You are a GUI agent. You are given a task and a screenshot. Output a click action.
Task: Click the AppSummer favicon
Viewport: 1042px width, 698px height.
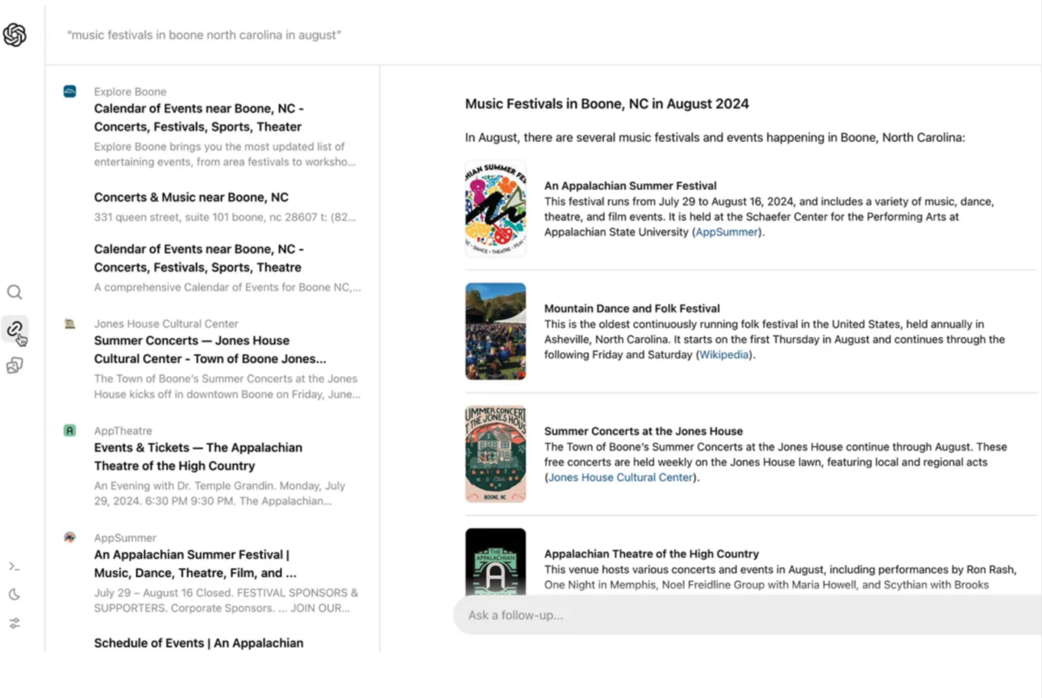tap(70, 537)
